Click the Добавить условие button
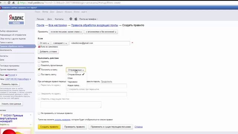Screen dimensions: 238x134 click(48, 52)
